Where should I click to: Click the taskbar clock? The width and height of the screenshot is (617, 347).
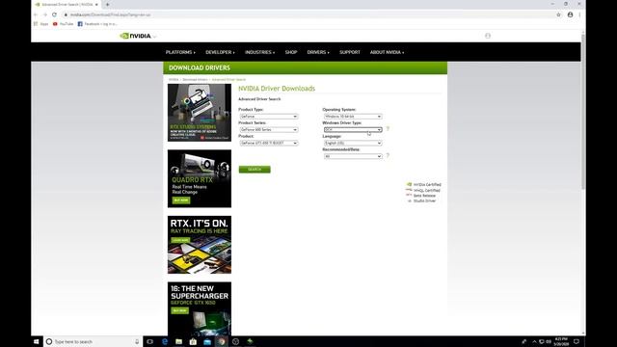(561, 341)
